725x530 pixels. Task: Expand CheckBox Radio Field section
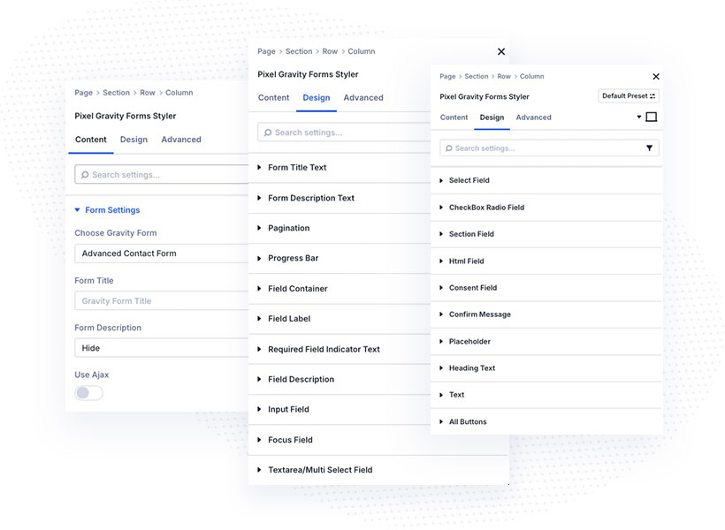tap(546, 208)
